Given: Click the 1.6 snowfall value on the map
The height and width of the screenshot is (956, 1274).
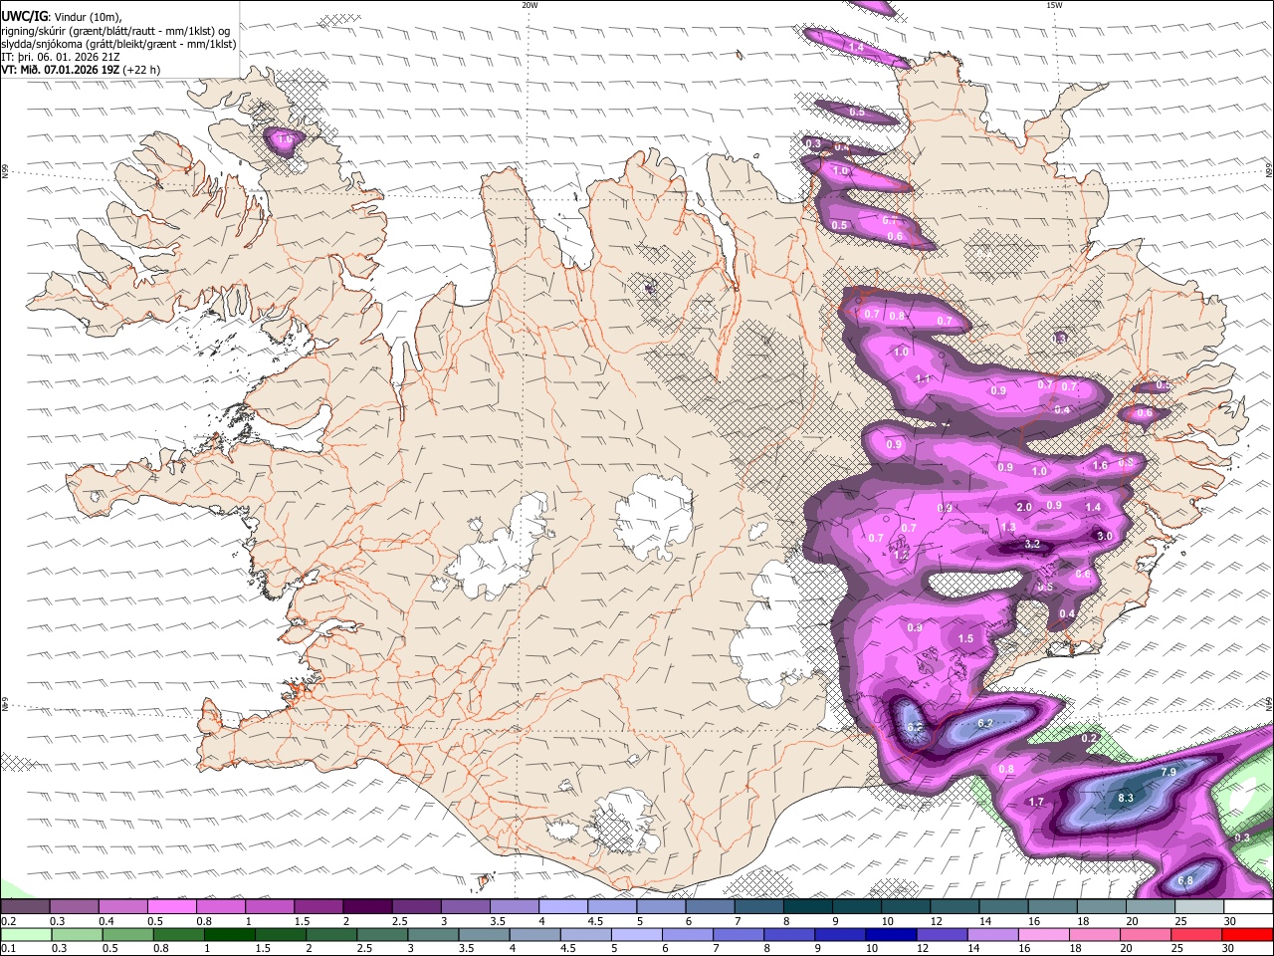Looking at the screenshot, I should (x=1100, y=465).
